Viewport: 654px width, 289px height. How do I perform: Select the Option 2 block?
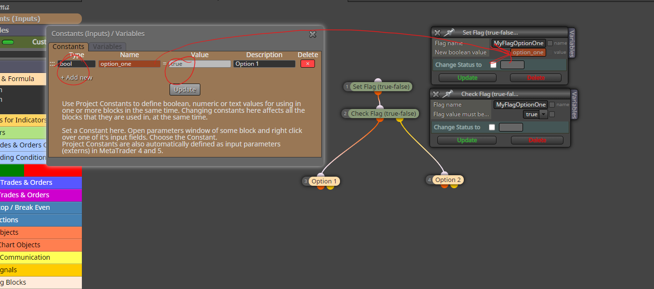[447, 180]
